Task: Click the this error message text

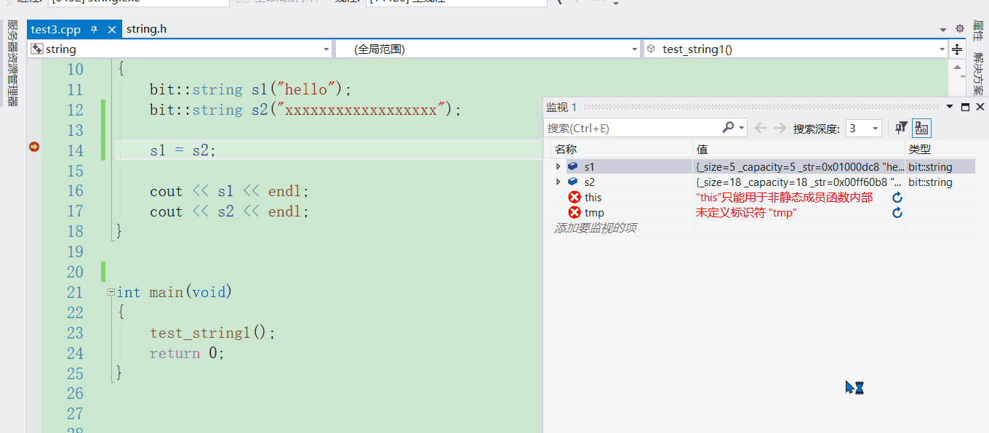Action: [784, 197]
